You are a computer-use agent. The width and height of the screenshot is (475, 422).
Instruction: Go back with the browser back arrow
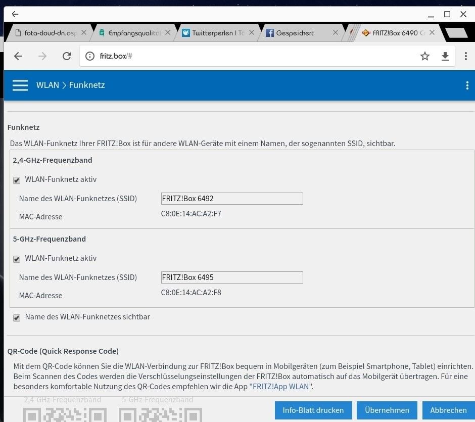tap(18, 56)
